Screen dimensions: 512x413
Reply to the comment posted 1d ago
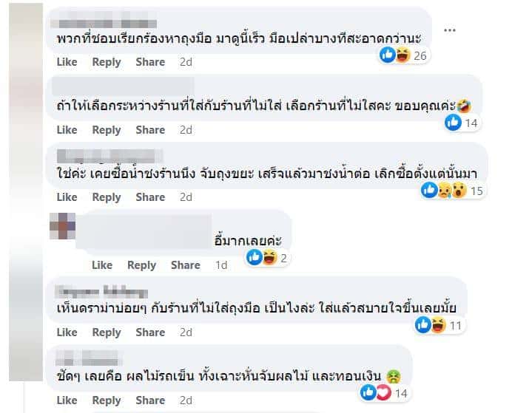click(142, 265)
